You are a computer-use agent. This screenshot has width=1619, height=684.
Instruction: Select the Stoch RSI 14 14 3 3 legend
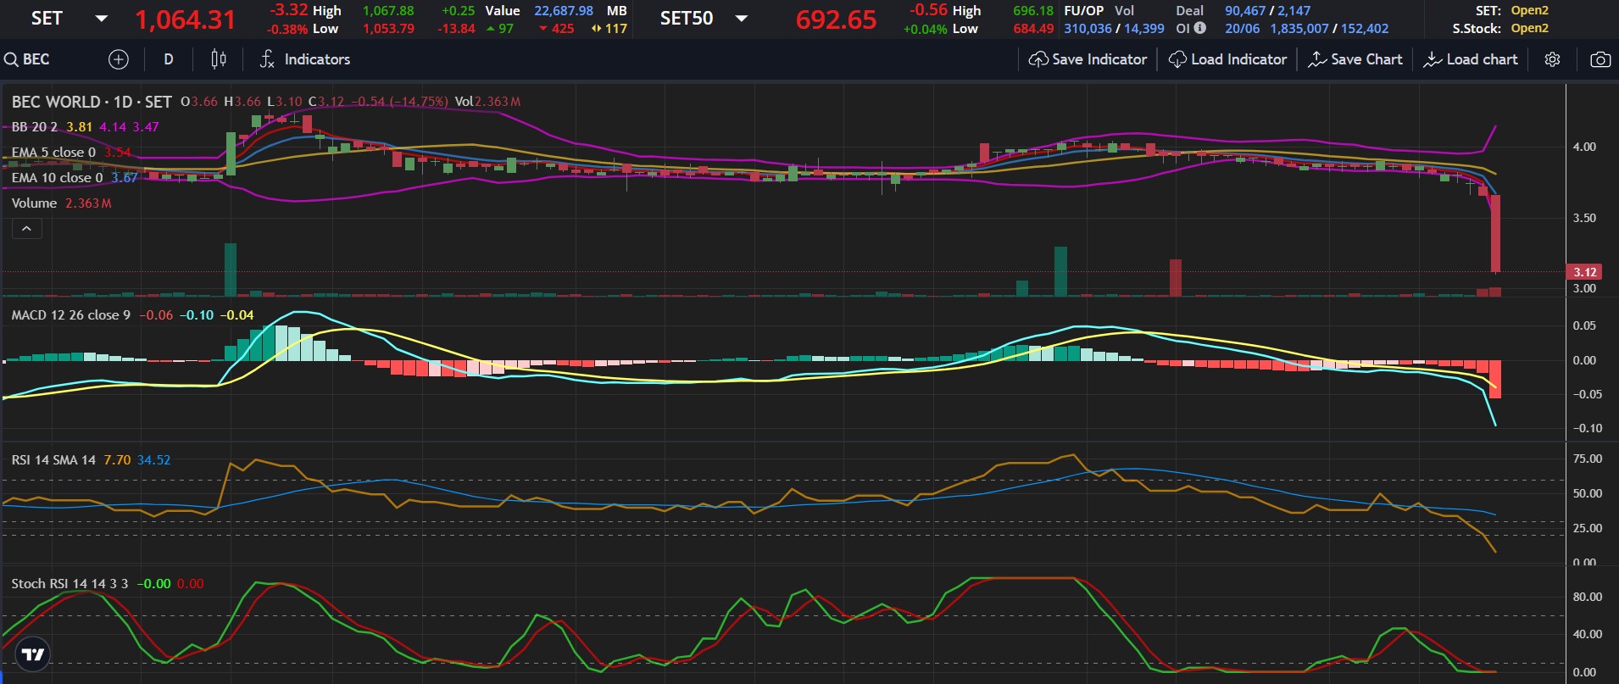coord(70,584)
